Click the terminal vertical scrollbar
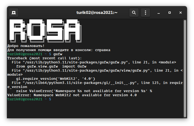Image resolution: width=194 pixels, height=126 pixels. 185,69
